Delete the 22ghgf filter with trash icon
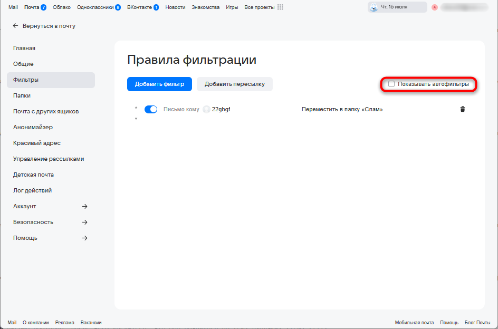This screenshot has height=329, width=498. coord(463,109)
